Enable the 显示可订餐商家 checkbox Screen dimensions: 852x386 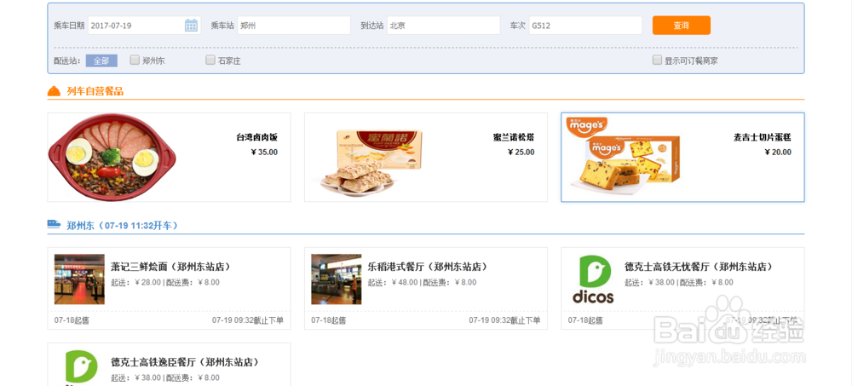pos(658,60)
